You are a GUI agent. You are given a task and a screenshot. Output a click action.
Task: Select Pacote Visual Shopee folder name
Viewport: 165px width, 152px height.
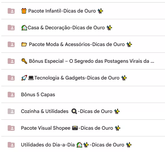pyautogui.click(x=71, y=128)
